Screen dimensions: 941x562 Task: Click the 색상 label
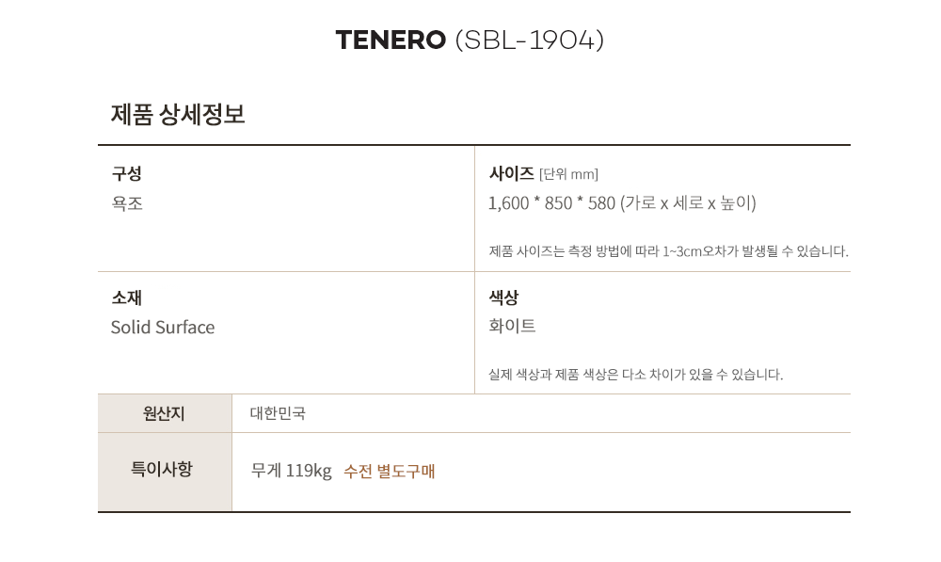click(x=503, y=297)
